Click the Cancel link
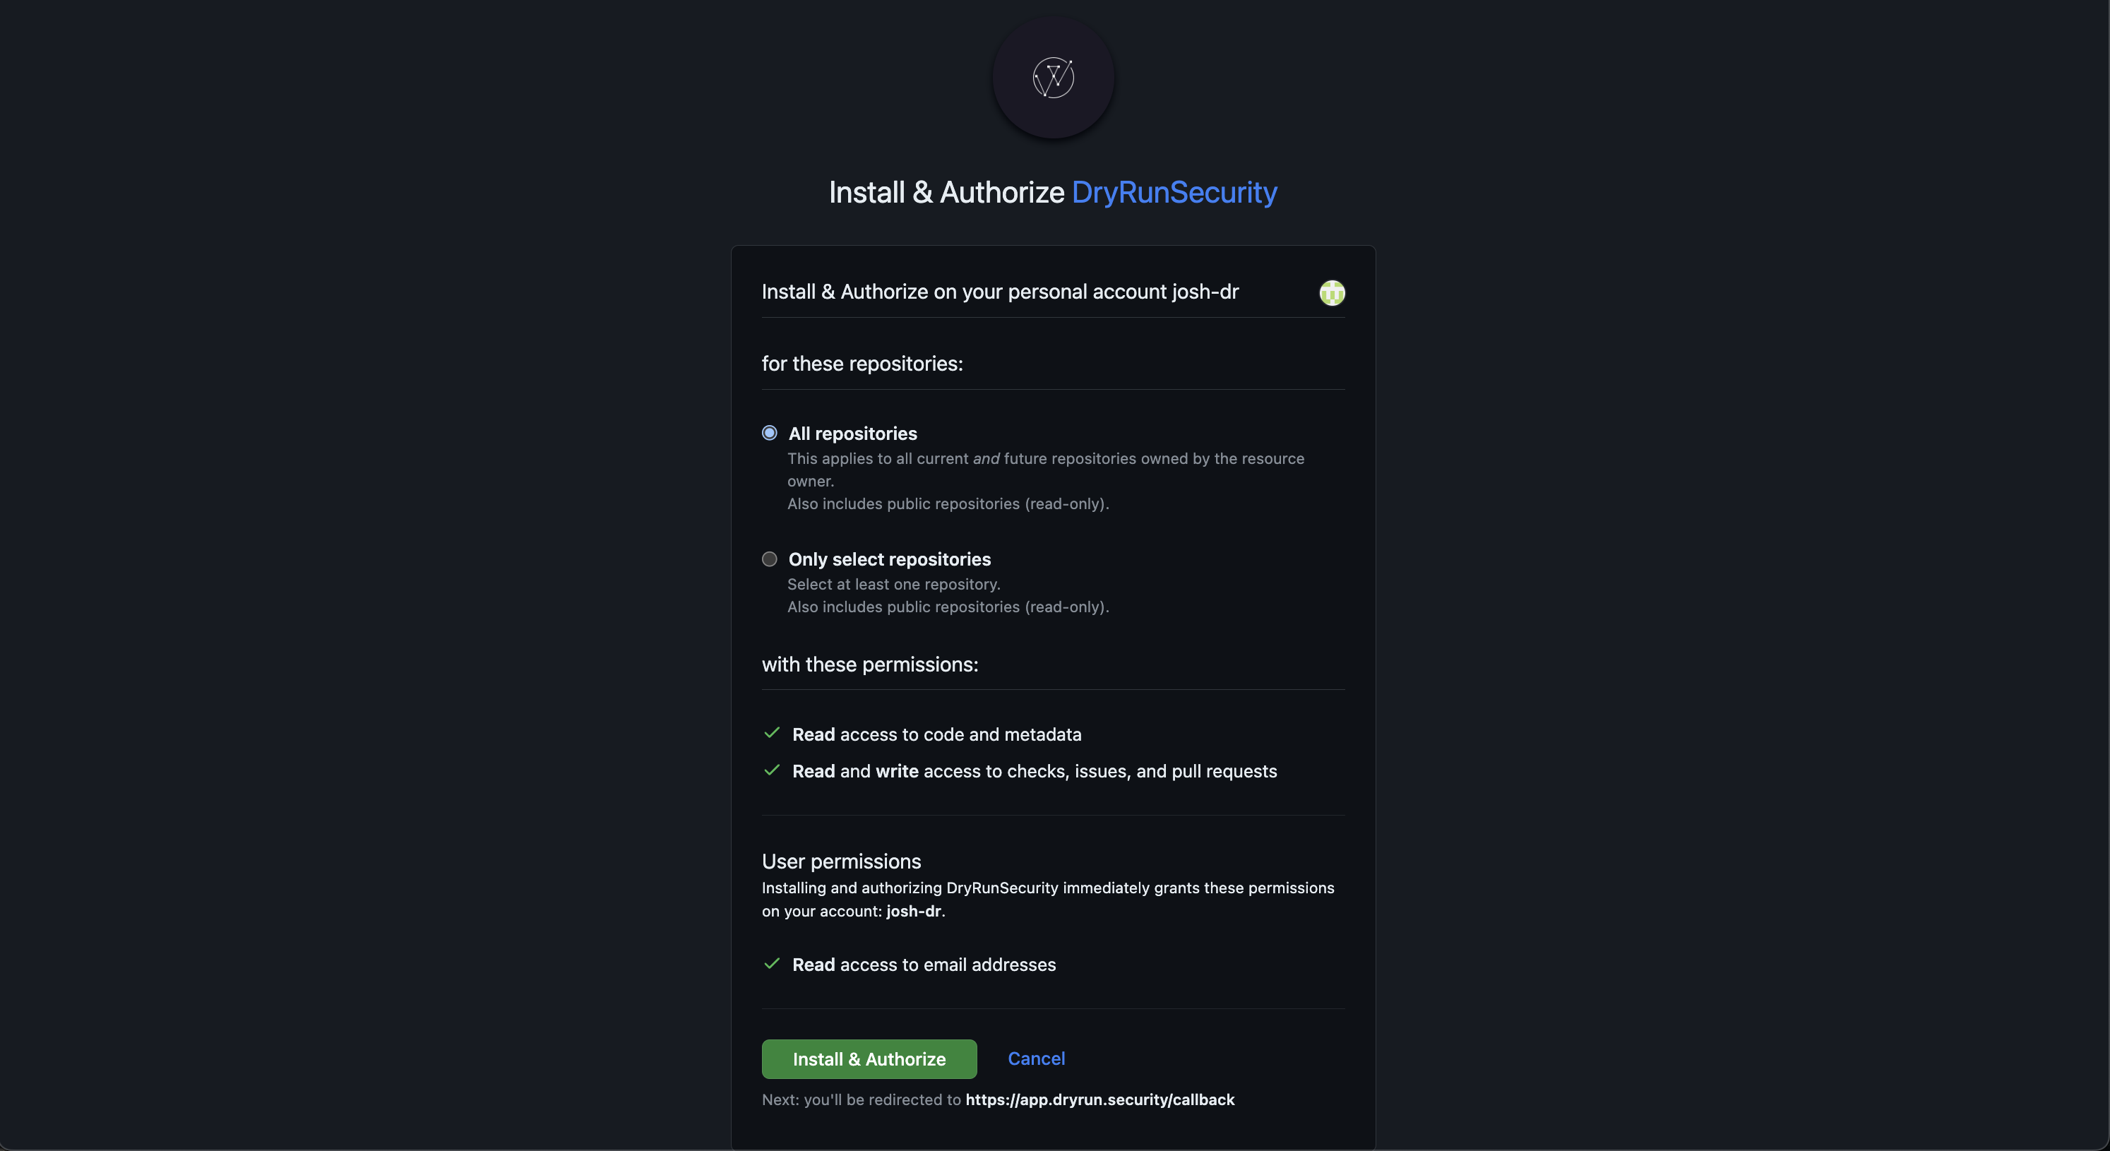The width and height of the screenshot is (2110, 1151). coord(1036,1058)
